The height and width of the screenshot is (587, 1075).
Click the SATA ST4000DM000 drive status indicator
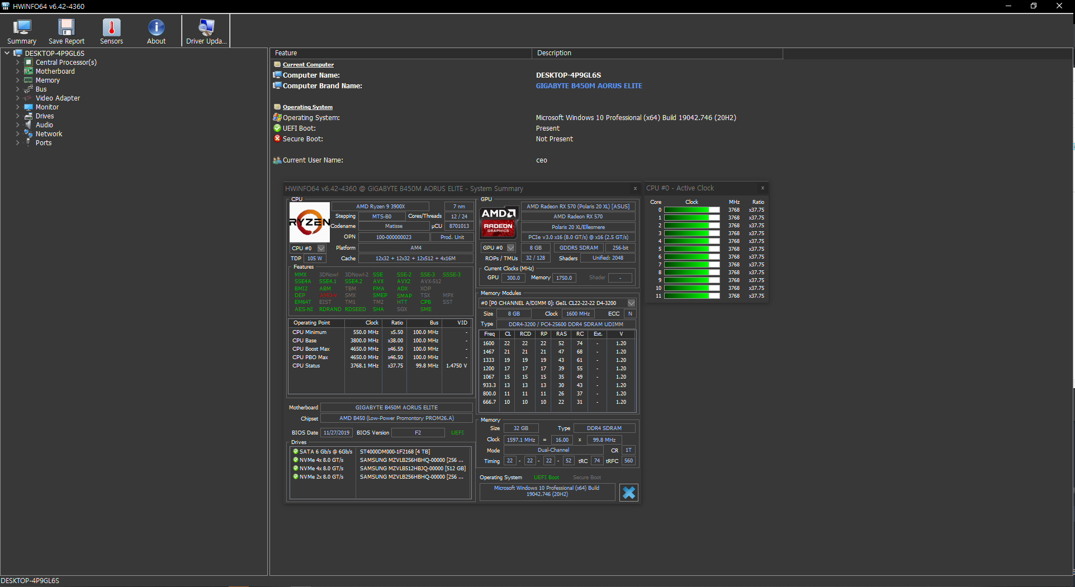(296, 451)
